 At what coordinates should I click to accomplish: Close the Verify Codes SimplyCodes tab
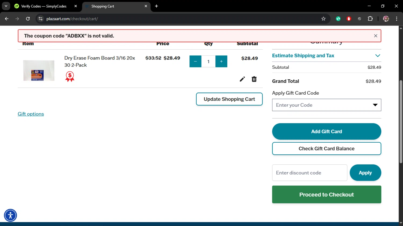(x=76, y=6)
